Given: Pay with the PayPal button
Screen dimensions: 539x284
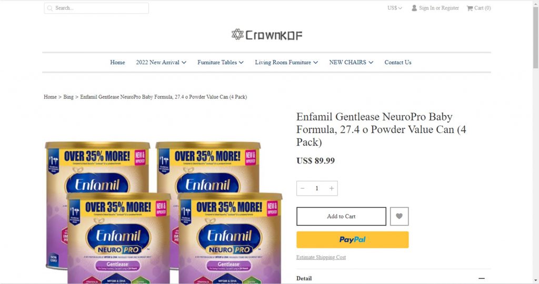Looking at the screenshot, I should click(x=352, y=240).
